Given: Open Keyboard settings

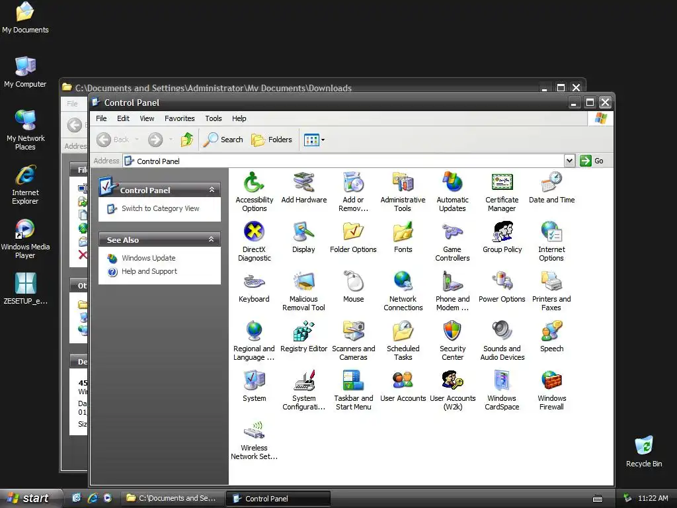Looking at the screenshot, I should click(x=254, y=287).
